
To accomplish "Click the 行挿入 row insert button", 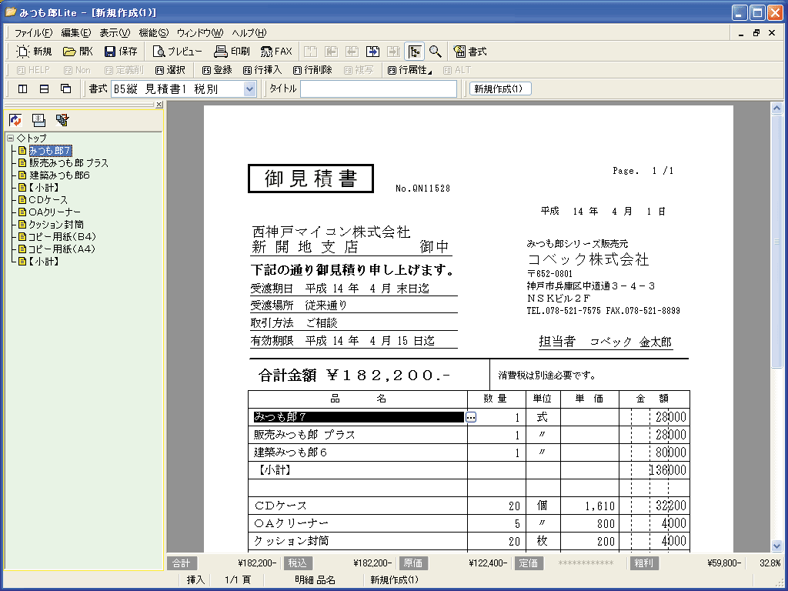I will (x=263, y=70).
